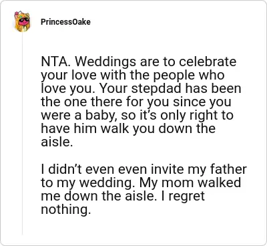The height and width of the screenshot is (246, 267).
Task: Click the word "celebrate" in the comment
Action: pos(208,61)
